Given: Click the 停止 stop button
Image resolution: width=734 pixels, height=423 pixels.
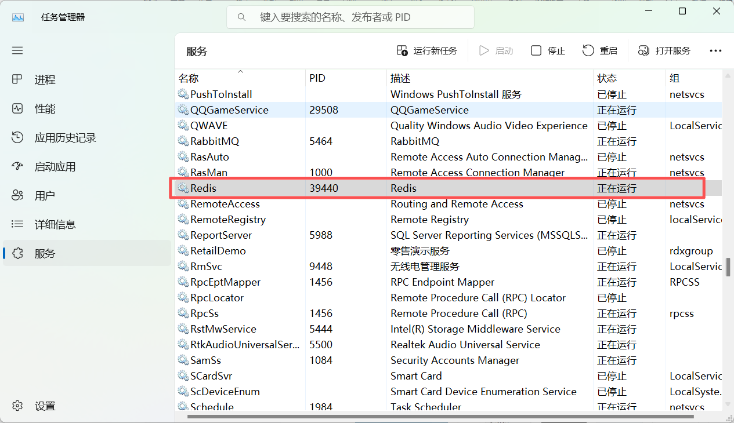Looking at the screenshot, I should pyautogui.click(x=548, y=50).
